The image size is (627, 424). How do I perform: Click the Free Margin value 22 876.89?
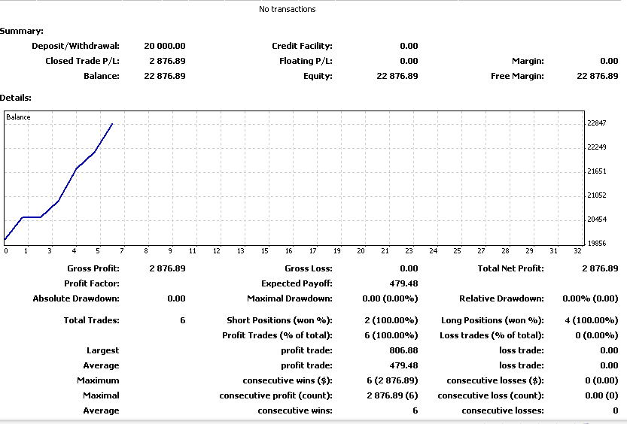pos(598,76)
